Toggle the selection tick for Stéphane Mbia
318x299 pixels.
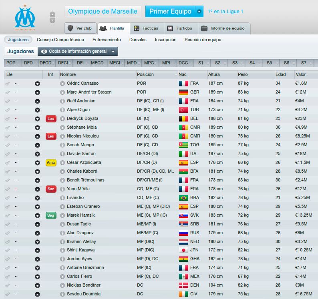pos(8,128)
